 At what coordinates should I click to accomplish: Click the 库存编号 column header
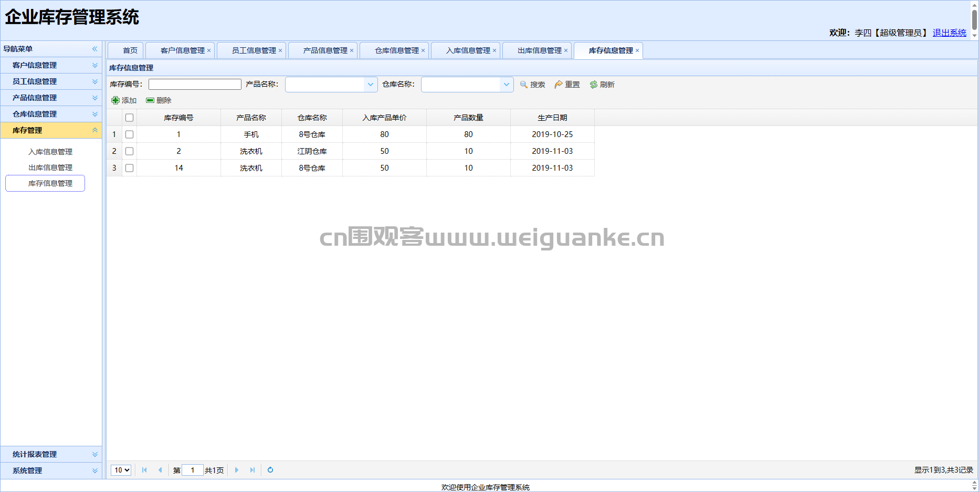click(178, 118)
